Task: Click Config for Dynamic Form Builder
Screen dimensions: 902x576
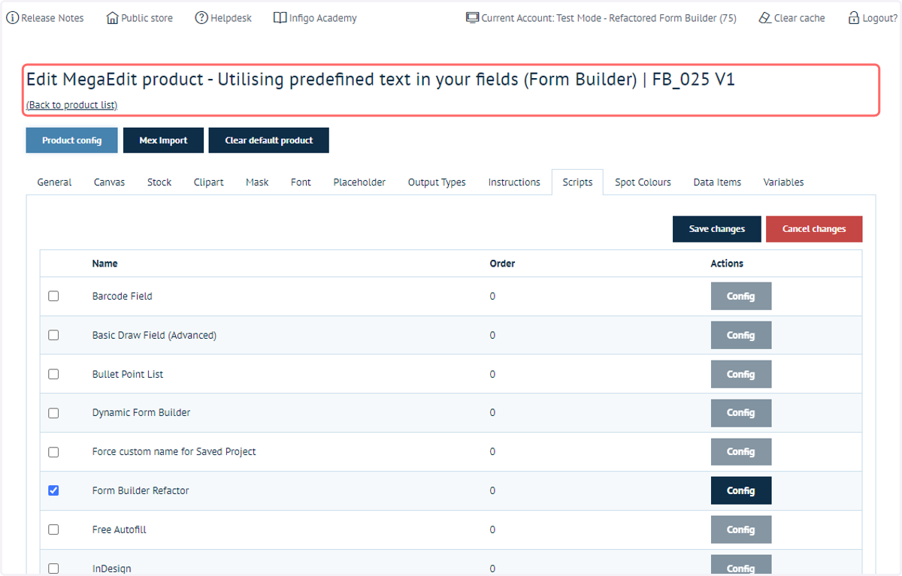Action: pos(741,412)
